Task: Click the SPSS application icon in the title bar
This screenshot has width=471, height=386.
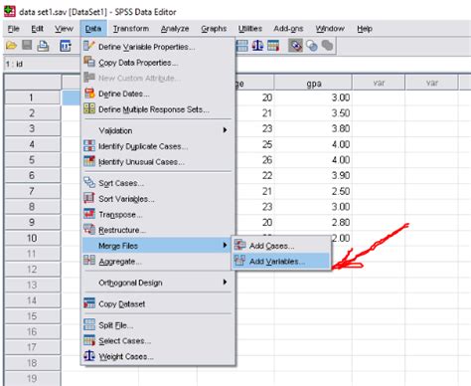Action: click(x=9, y=11)
